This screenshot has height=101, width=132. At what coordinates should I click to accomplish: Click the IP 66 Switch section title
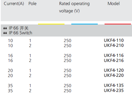21,33
